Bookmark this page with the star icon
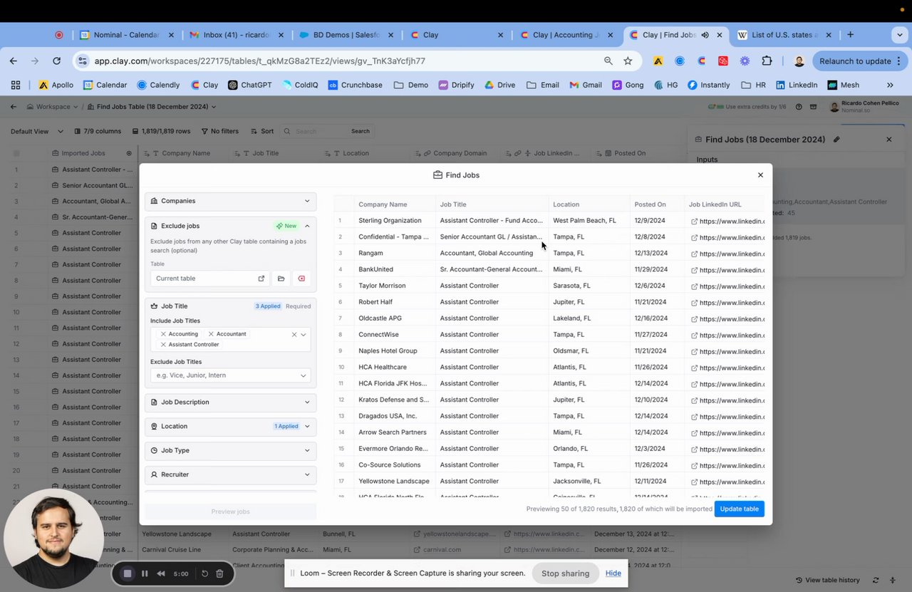 [628, 61]
